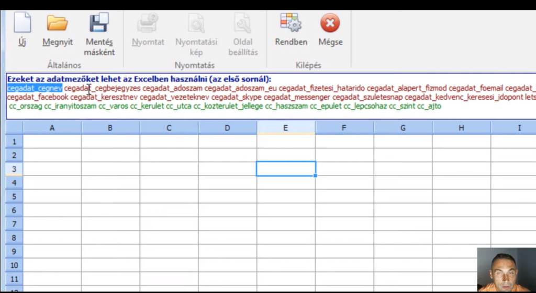Click the cc_ajto field name
536x293 pixels.
pyautogui.click(x=429, y=106)
